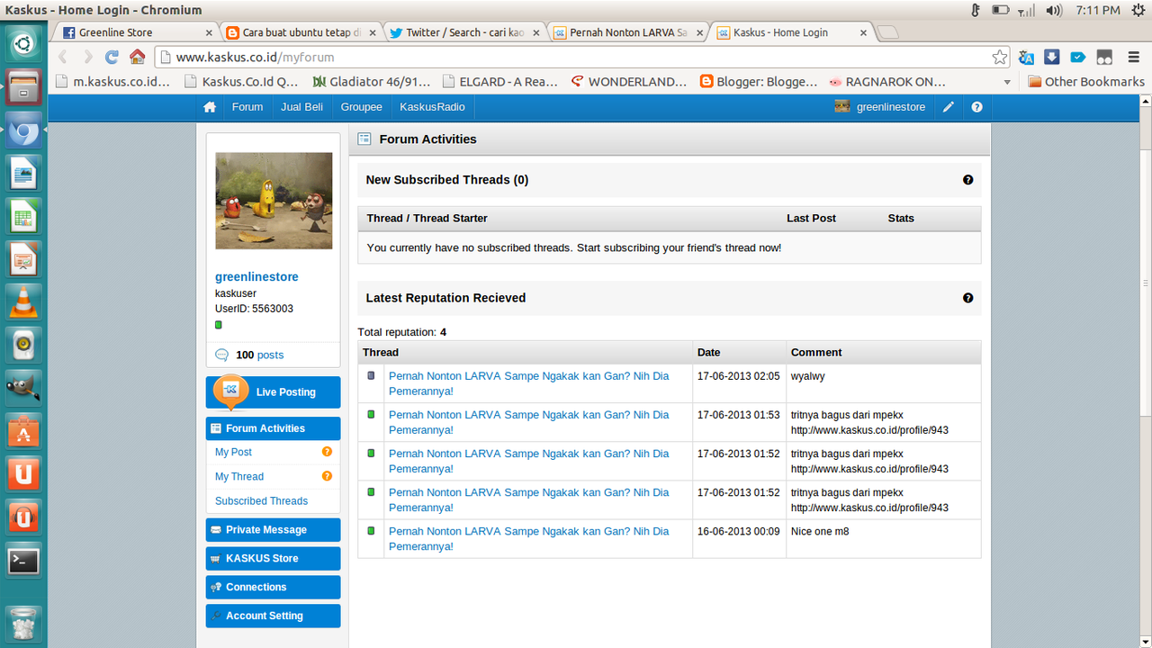Open a new browser tab

[x=887, y=32]
